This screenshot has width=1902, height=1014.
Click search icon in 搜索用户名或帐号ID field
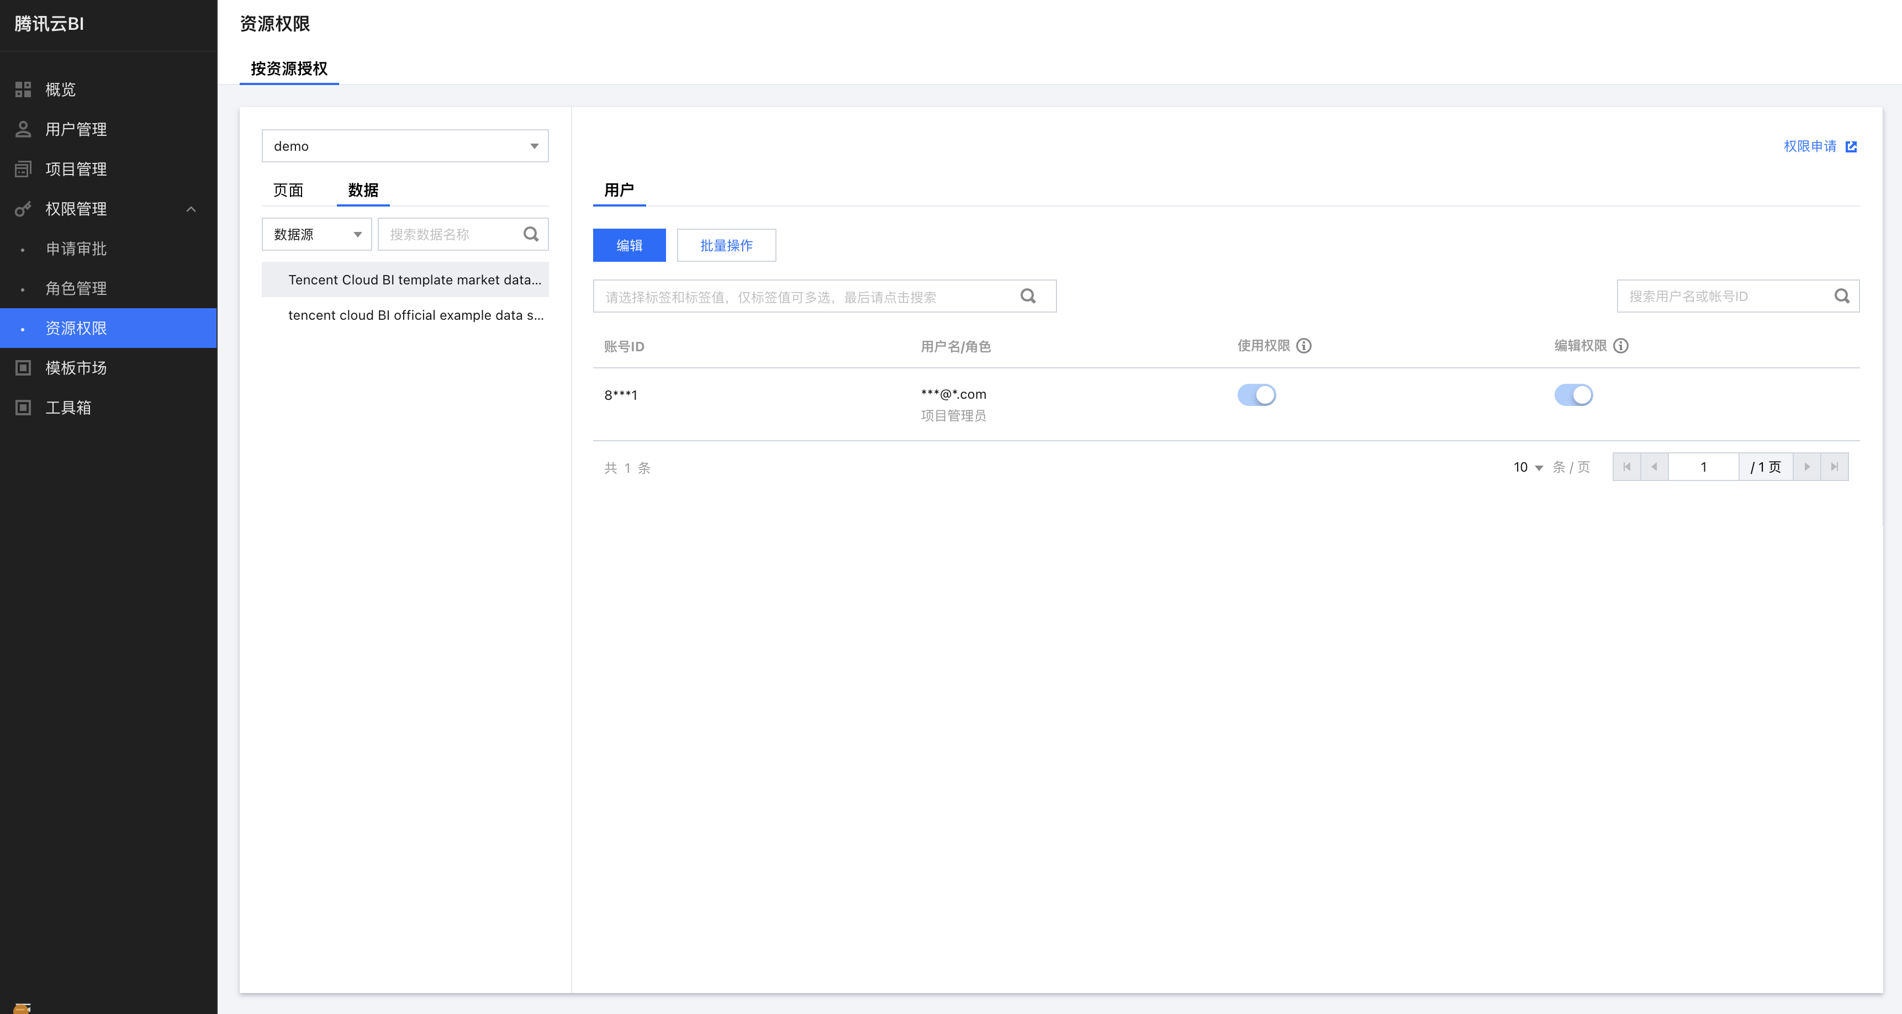coord(1841,296)
